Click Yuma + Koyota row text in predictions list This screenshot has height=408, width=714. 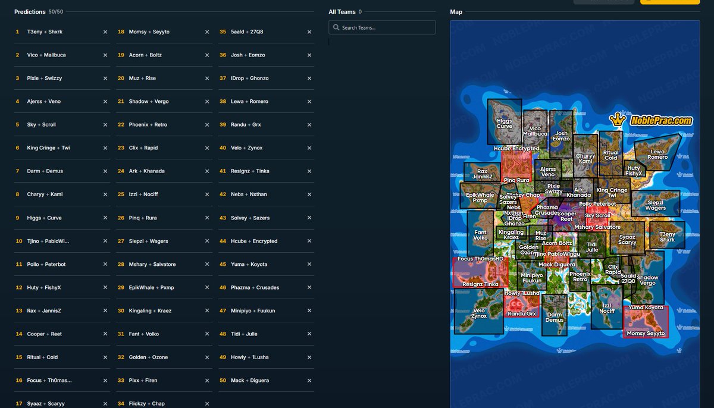click(249, 265)
